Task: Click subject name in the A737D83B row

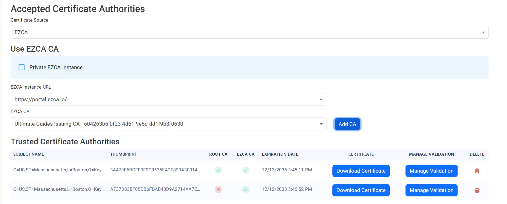Action: tap(59, 189)
